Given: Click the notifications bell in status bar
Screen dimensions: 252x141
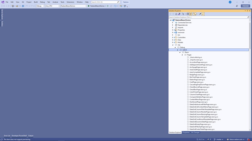Looking at the screenshot, I should coord(248,140).
